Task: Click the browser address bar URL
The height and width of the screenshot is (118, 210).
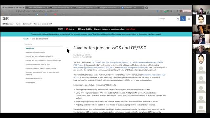Action: pos(38,11)
